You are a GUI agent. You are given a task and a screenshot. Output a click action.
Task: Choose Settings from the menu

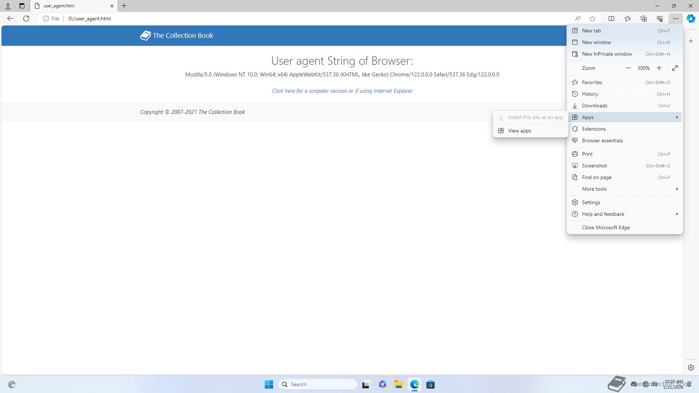point(591,202)
